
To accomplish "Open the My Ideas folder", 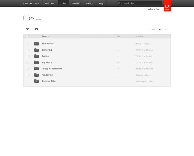I will pyautogui.click(x=47, y=62).
